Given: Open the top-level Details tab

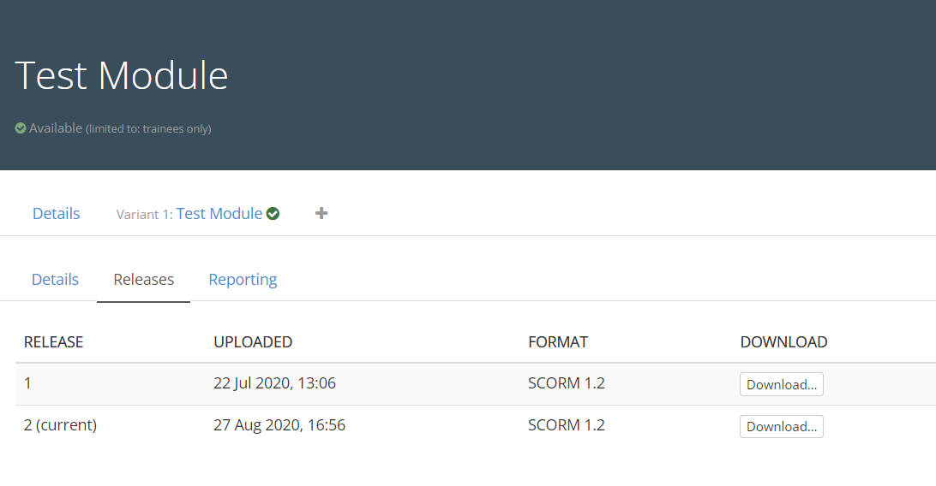Looking at the screenshot, I should pos(57,214).
